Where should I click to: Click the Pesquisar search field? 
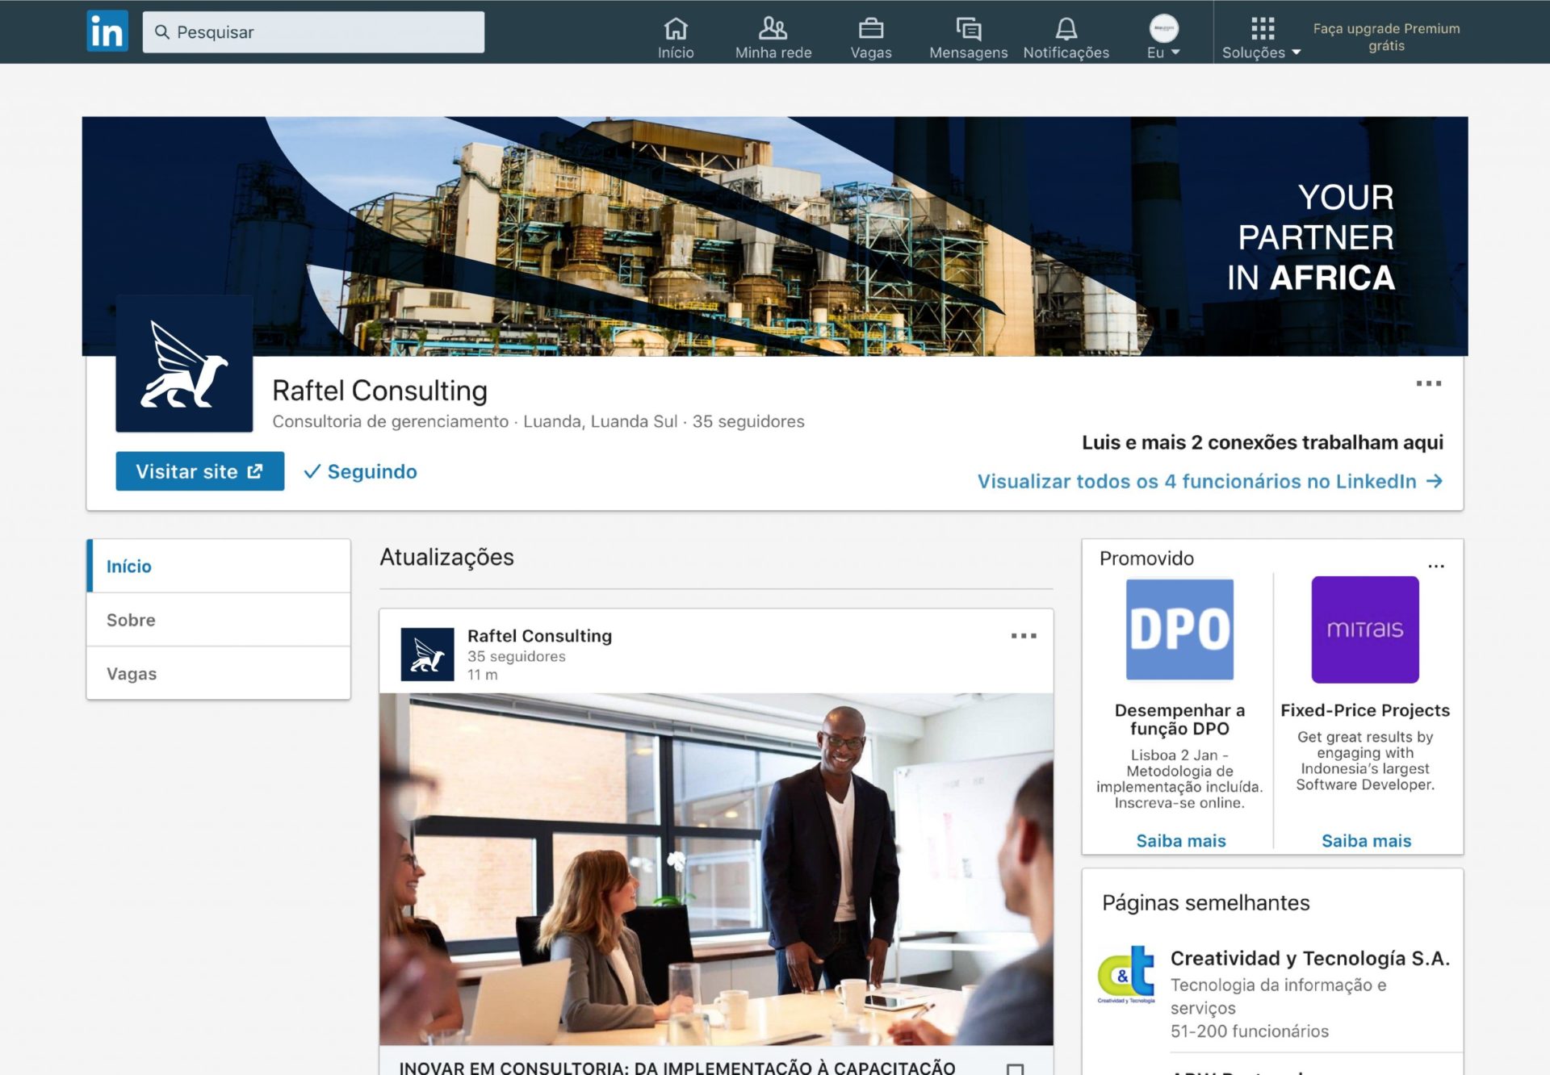coord(313,32)
